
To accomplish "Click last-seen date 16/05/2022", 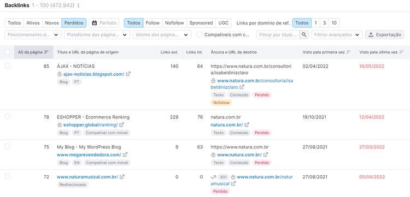I will tap(372, 66).
